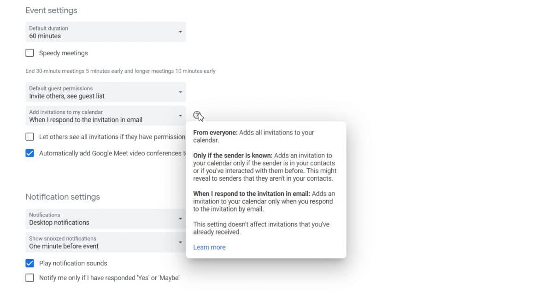Click the "Notification settings" section heading

[63, 197]
